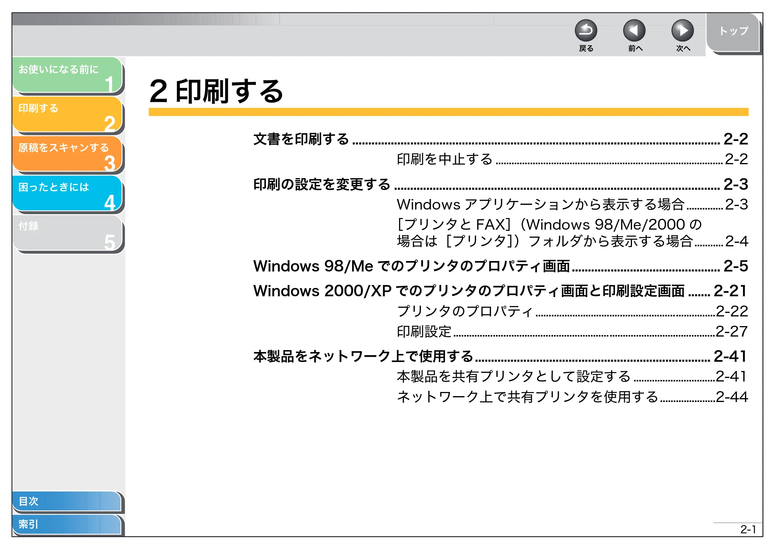Click the 前へ previous-page arrow icon

click(634, 31)
